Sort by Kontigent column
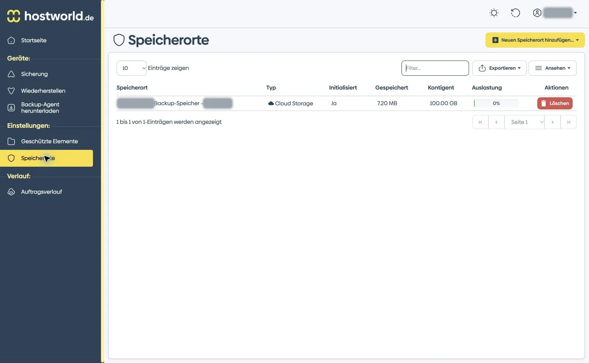Viewport: 589px width, 363px height. 441,88
